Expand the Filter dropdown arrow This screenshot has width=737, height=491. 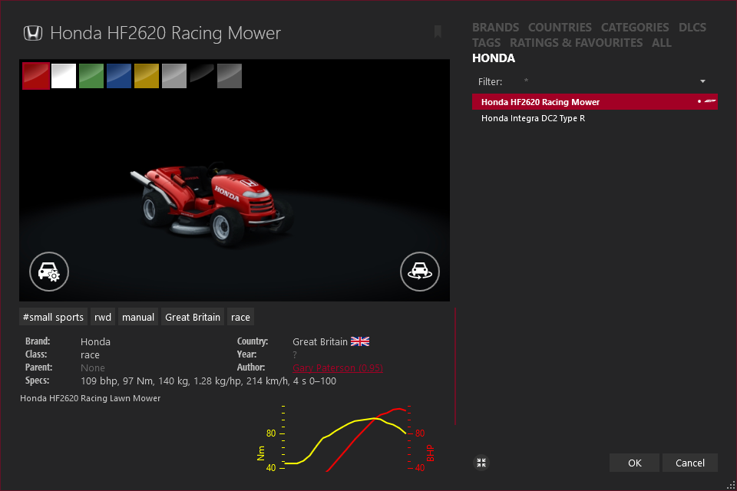(x=702, y=81)
